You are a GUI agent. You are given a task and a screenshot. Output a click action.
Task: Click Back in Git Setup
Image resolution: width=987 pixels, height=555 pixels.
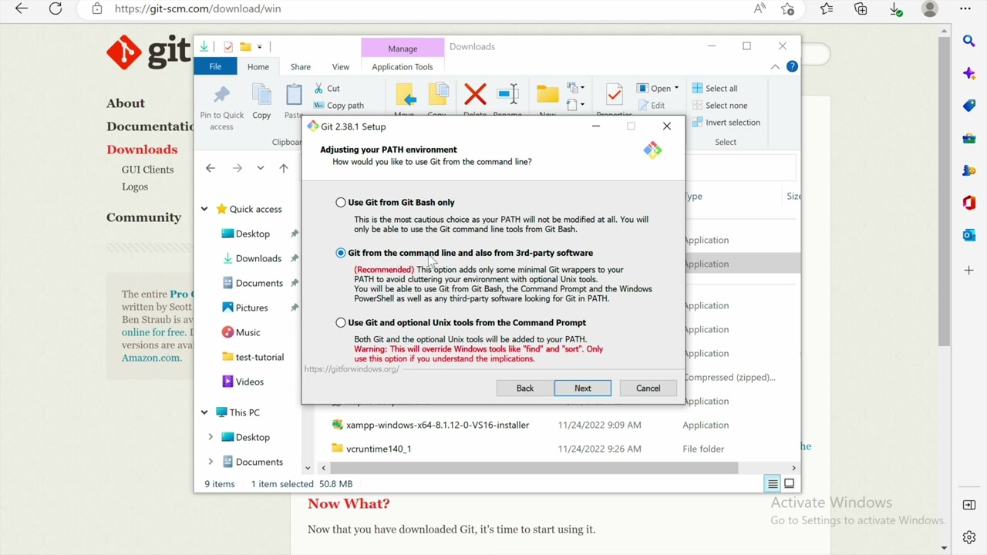click(525, 388)
